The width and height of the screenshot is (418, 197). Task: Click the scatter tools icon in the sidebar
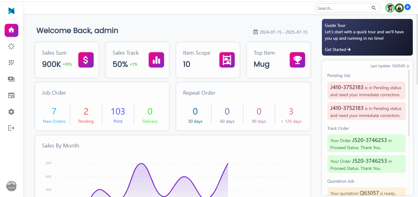pos(11,46)
